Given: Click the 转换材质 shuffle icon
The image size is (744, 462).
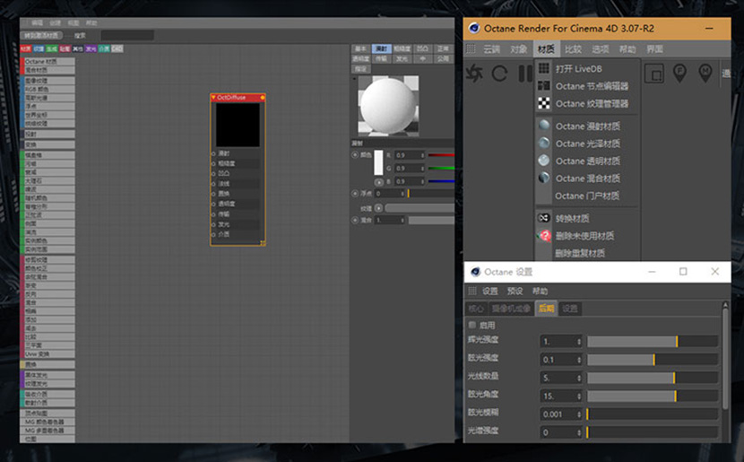Looking at the screenshot, I should click(544, 218).
